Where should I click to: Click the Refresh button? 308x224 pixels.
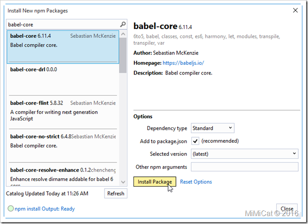(116, 194)
